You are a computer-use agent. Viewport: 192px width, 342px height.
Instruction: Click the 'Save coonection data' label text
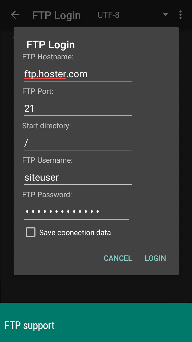(75, 233)
